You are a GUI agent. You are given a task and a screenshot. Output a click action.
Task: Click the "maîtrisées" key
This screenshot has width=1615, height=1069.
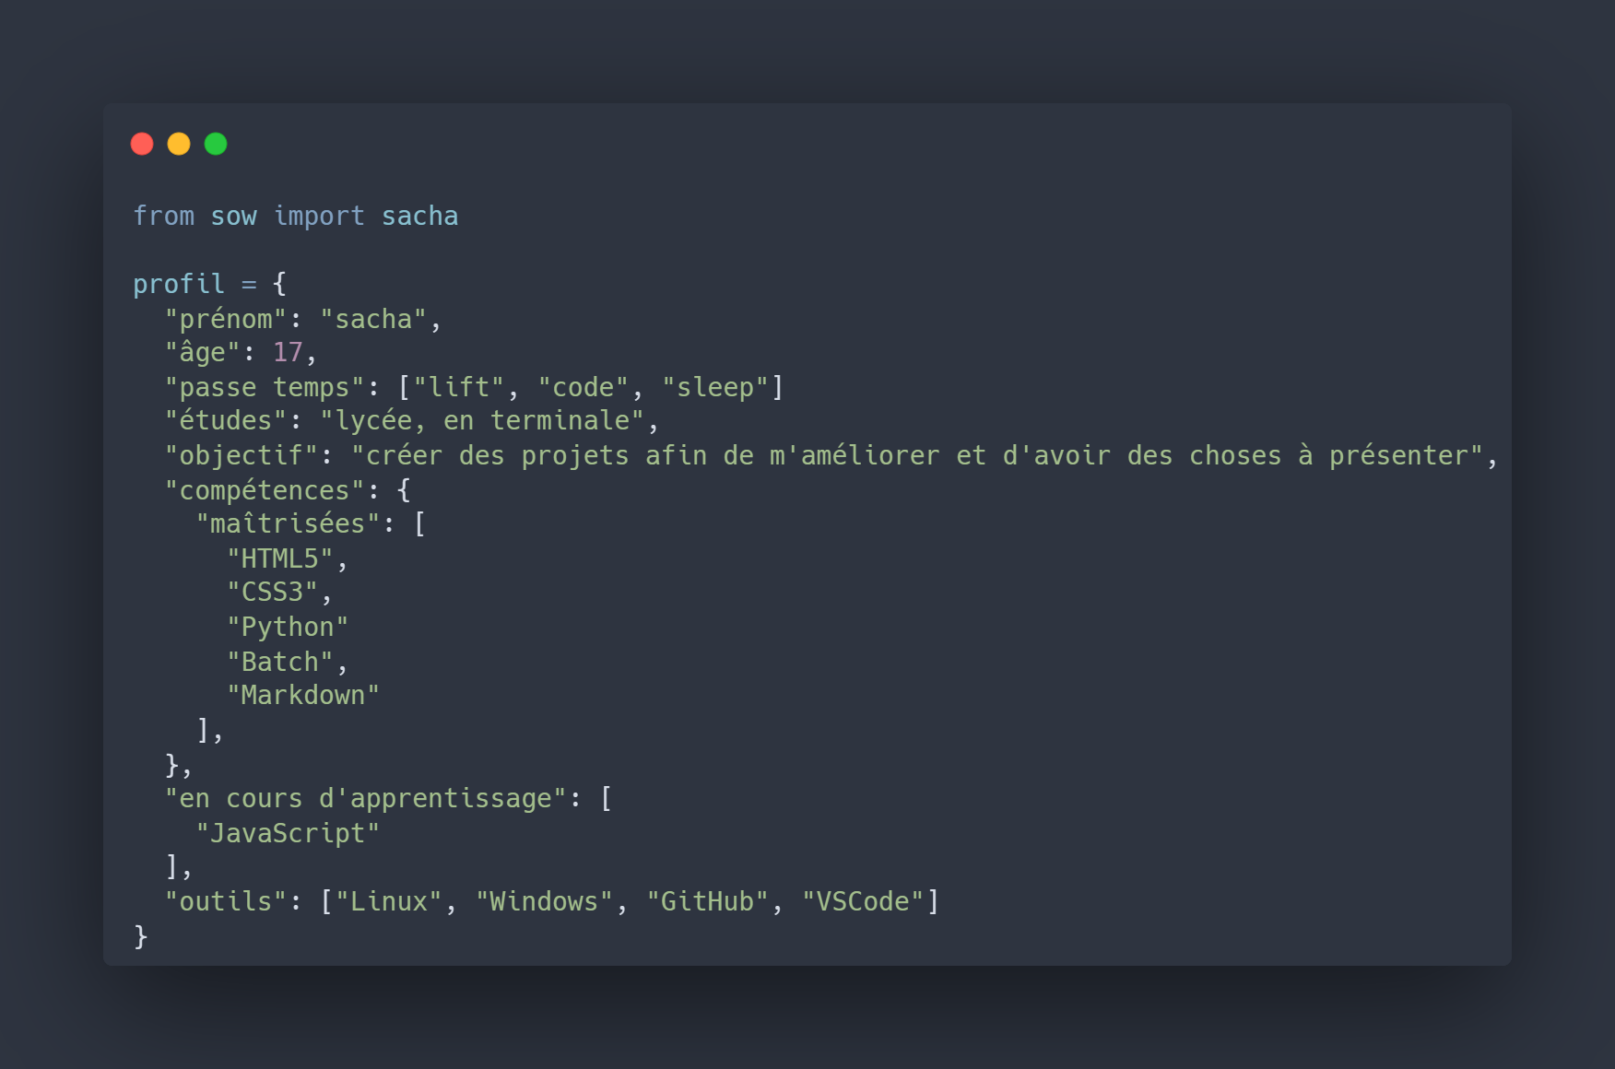coord(288,523)
